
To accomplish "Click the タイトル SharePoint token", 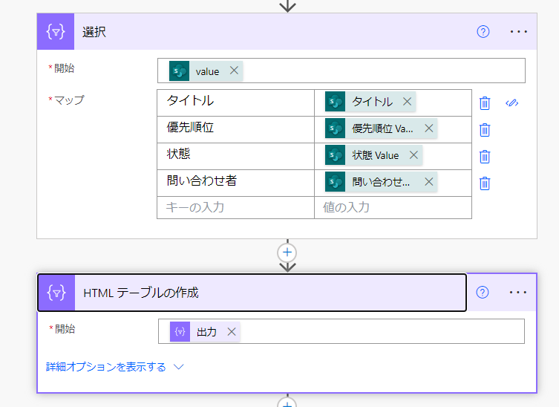I will coord(370,101).
